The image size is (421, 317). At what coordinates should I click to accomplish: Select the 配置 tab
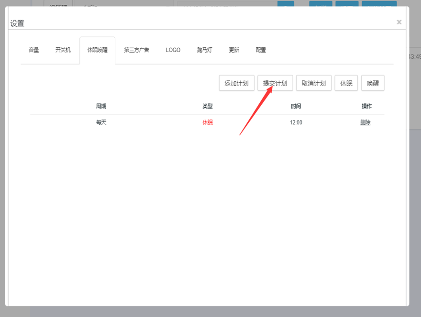point(261,50)
